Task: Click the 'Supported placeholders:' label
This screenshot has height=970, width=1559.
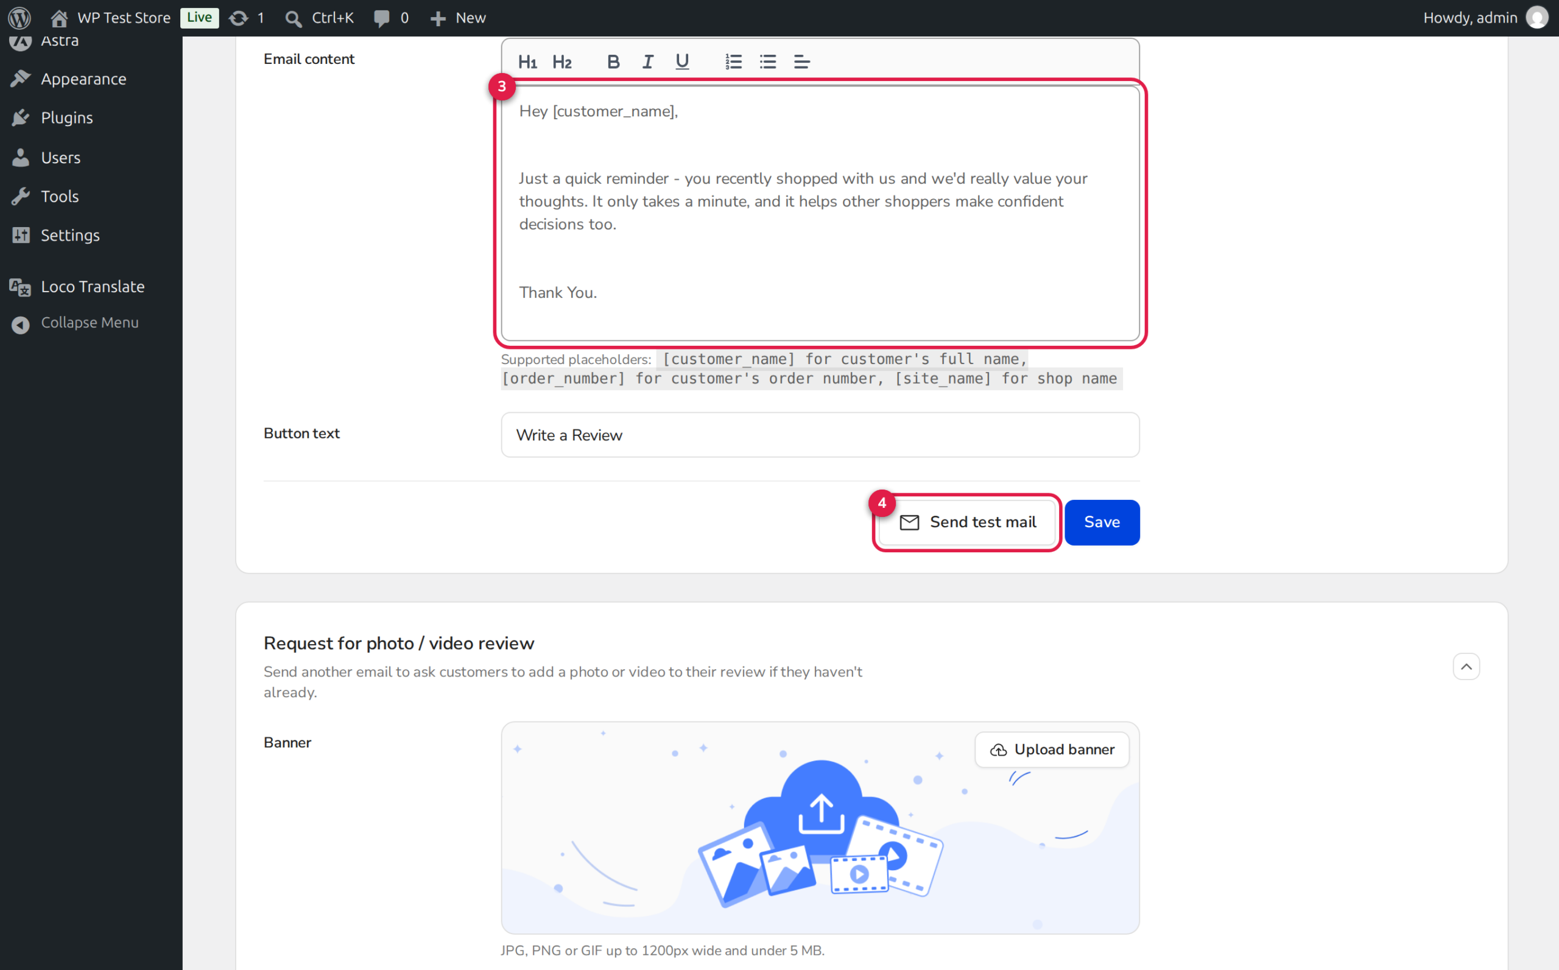Action: 575,359
